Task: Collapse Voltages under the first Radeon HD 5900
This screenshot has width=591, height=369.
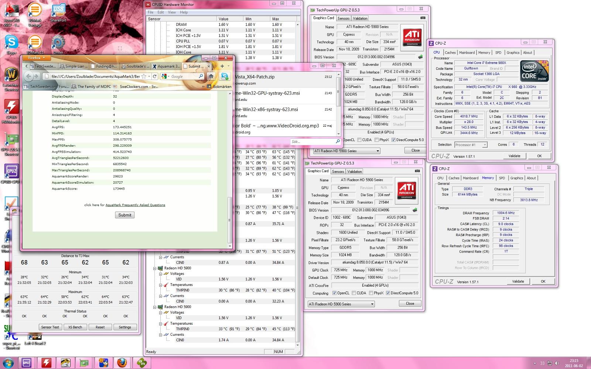Action: (161, 274)
